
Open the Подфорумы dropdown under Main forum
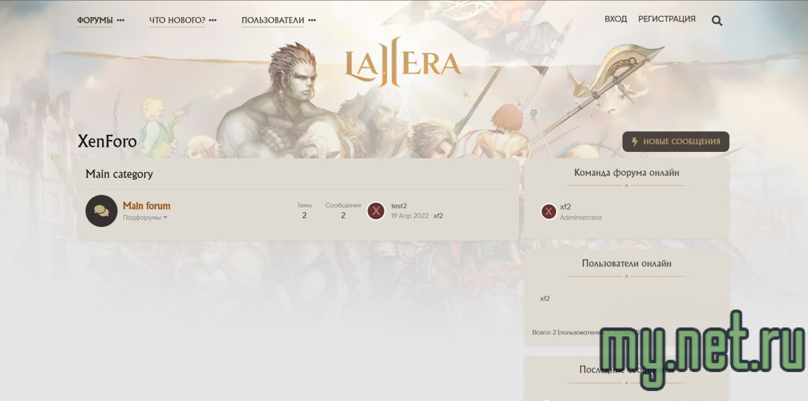pyautogui.click(x=145, y=218)
